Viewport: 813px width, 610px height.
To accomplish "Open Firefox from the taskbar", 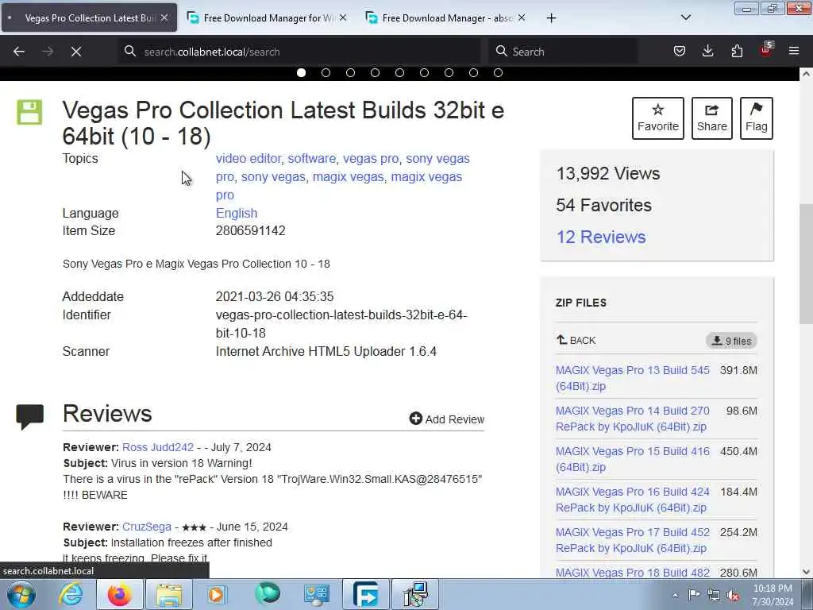I will [x=119, y=594].
